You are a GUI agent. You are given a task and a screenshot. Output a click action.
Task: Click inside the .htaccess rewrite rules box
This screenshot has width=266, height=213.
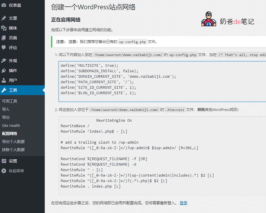click(162, 156)
